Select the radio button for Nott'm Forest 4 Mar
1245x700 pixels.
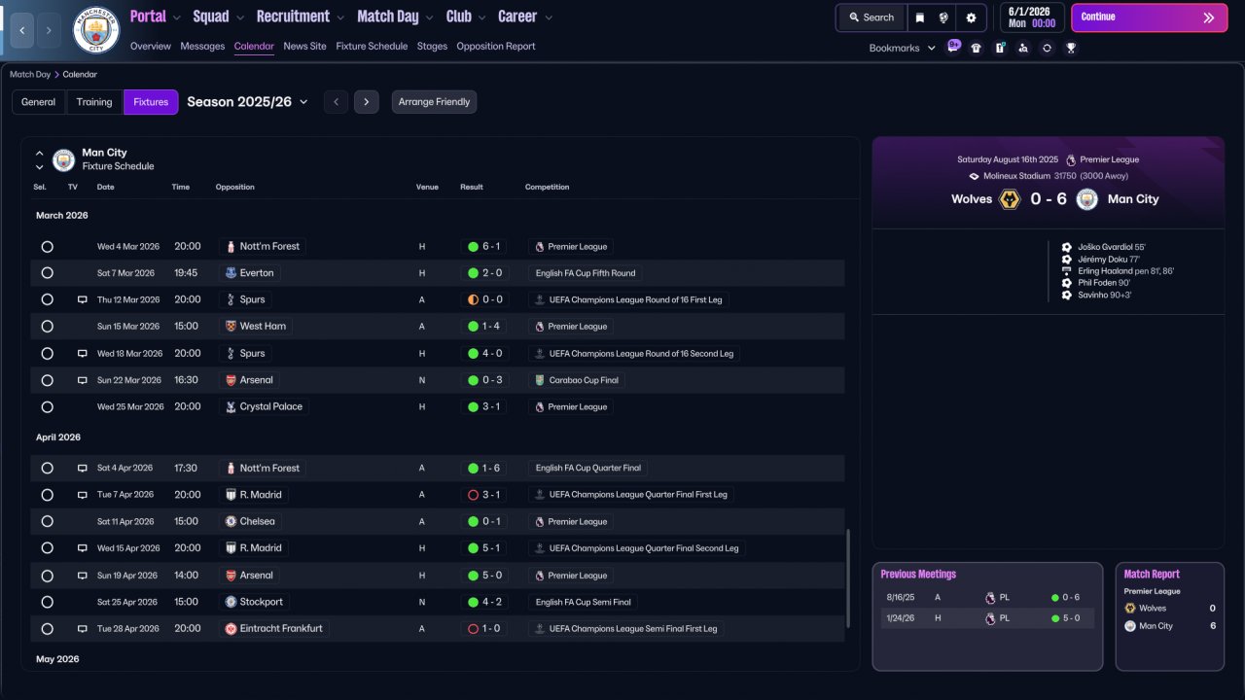coord(47,247)
